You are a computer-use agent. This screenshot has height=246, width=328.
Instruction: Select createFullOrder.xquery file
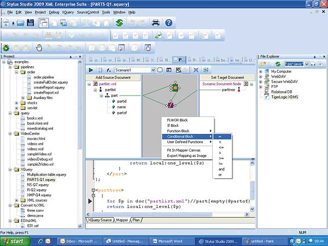51,83
